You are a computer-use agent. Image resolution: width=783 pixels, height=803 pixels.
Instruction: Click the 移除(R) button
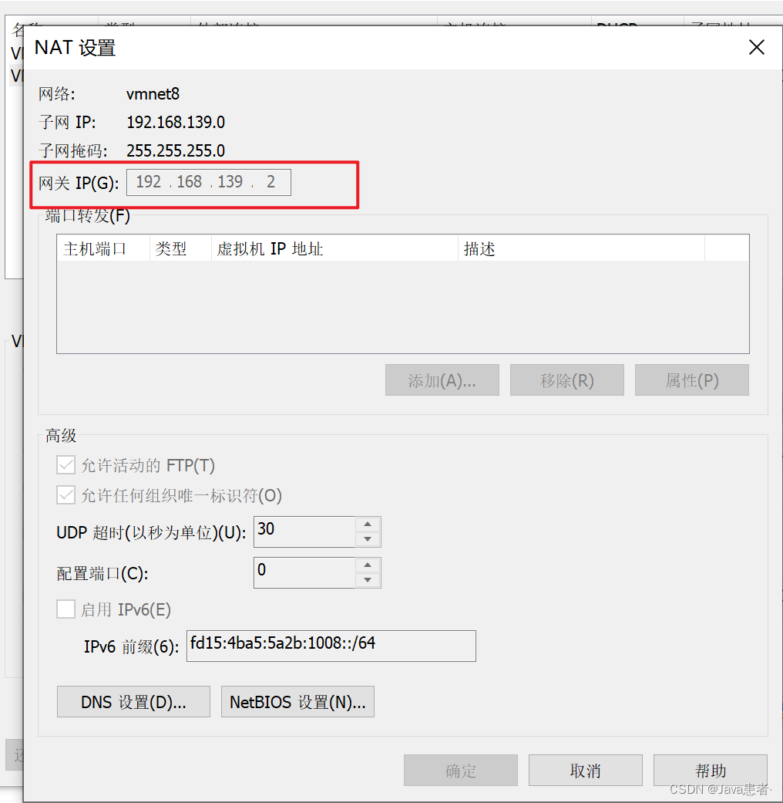tap(567, 380)
